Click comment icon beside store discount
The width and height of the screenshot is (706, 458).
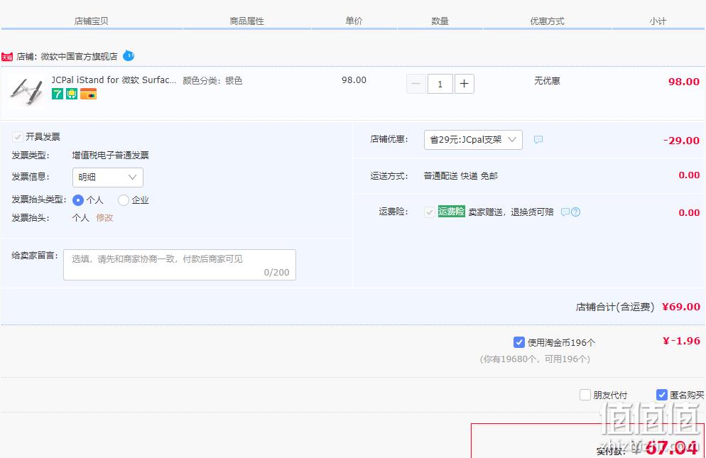538,140
